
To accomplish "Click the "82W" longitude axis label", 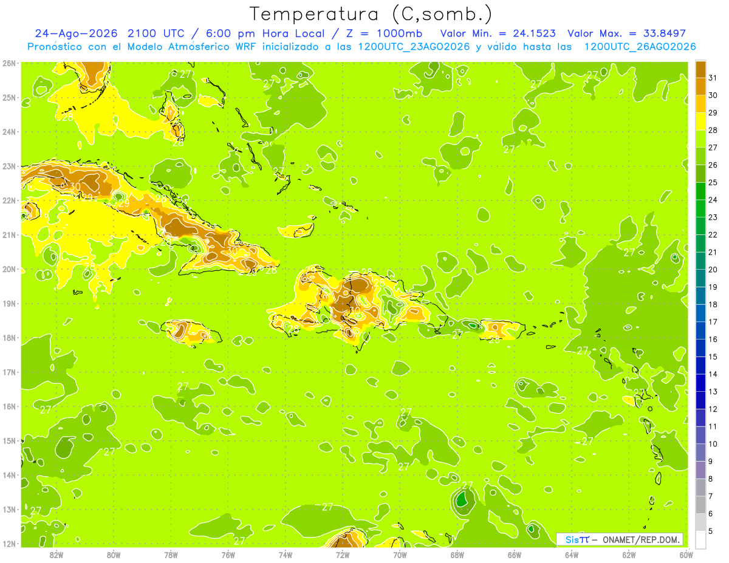I will point(56,554).
